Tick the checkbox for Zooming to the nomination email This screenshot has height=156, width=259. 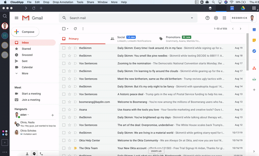point(64,63)
